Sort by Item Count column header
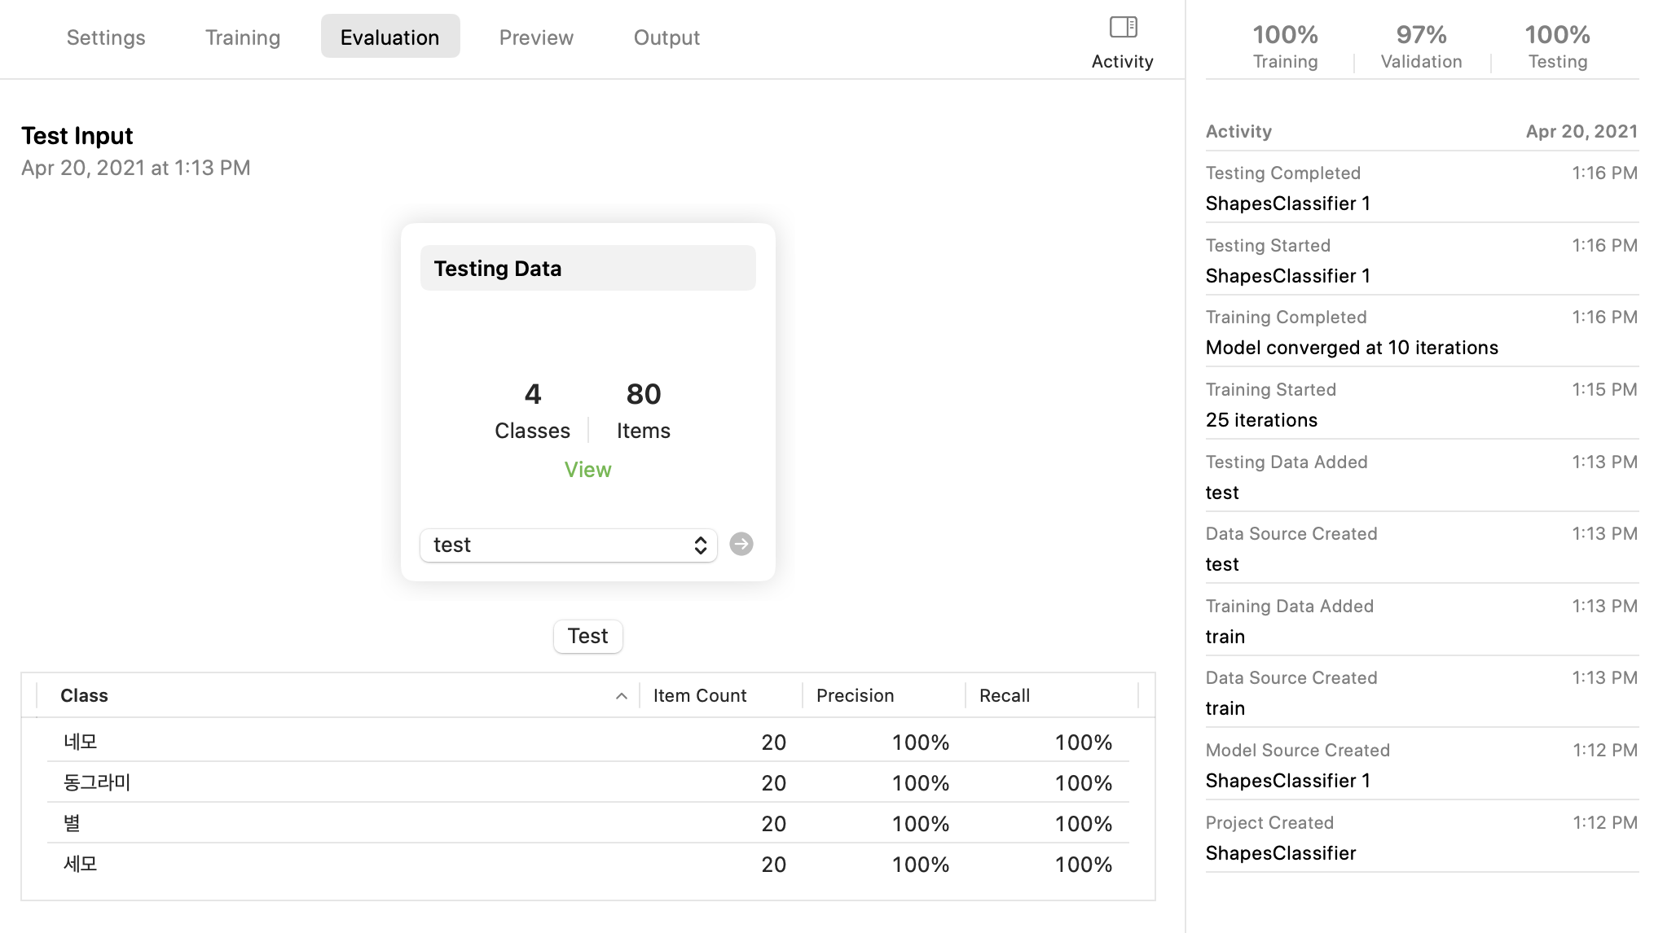This screenshot has height=933, width=1654. point(699,696)
